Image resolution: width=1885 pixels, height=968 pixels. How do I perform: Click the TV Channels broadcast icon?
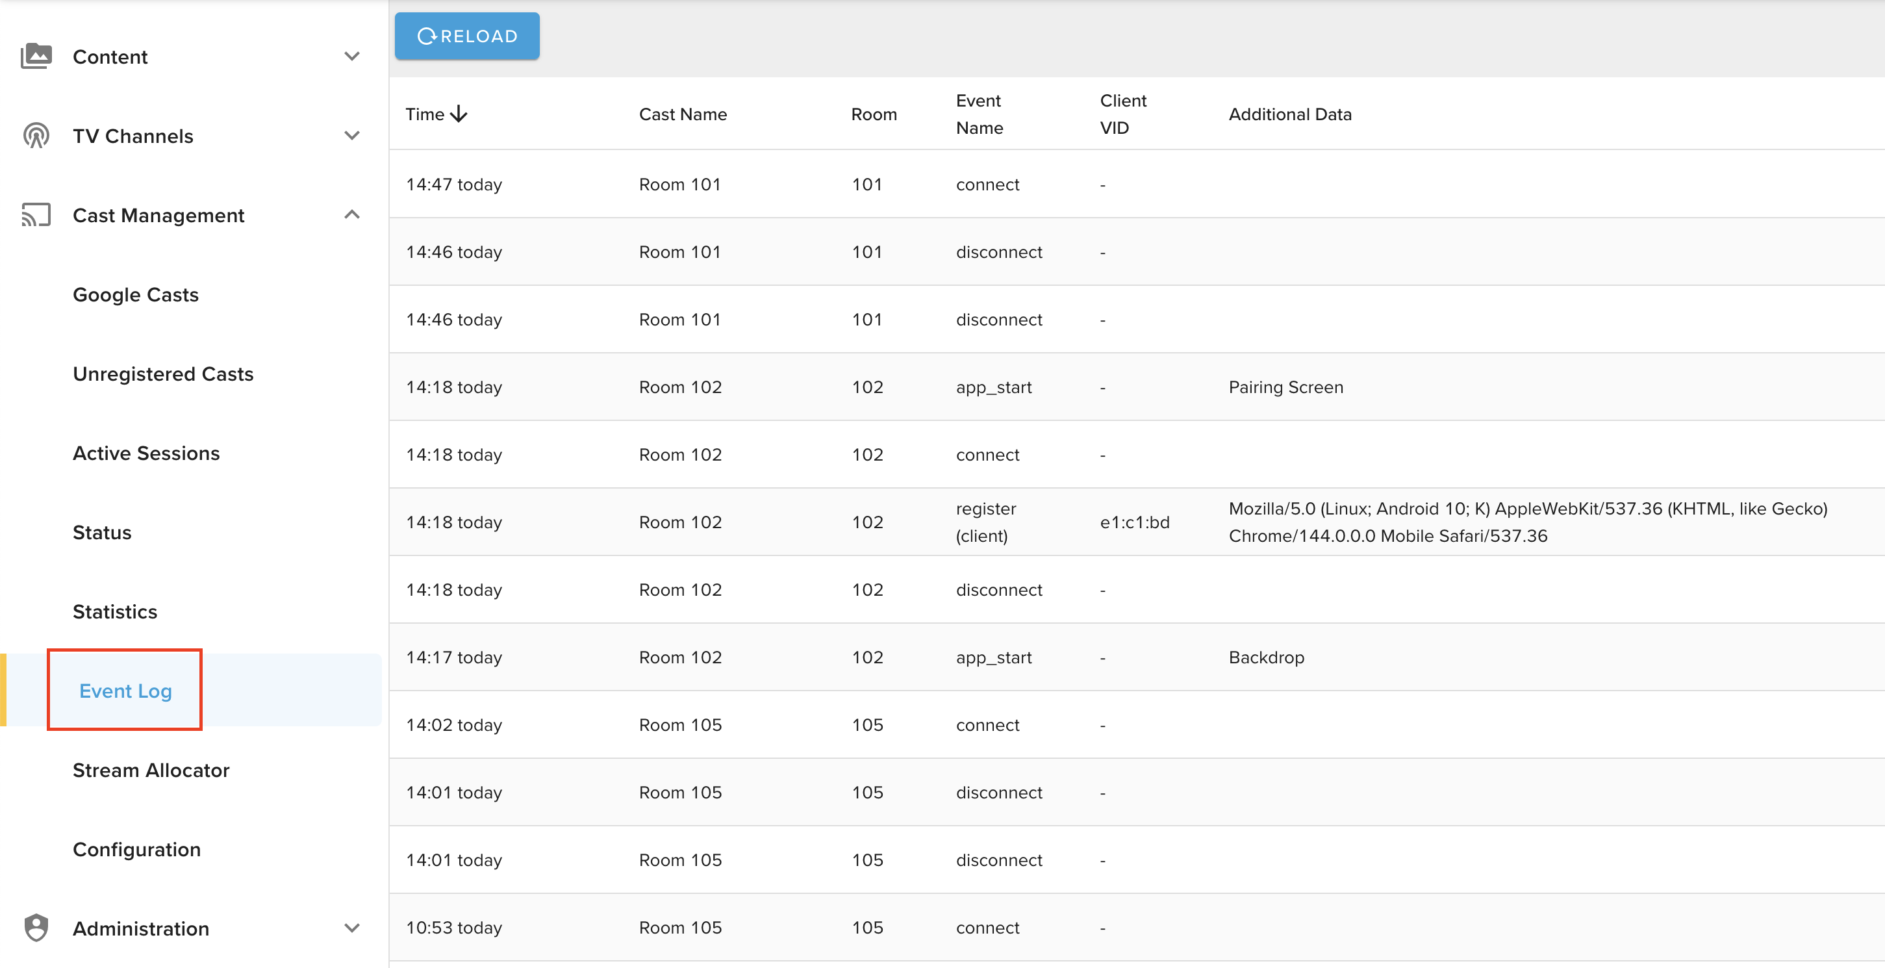36,136
